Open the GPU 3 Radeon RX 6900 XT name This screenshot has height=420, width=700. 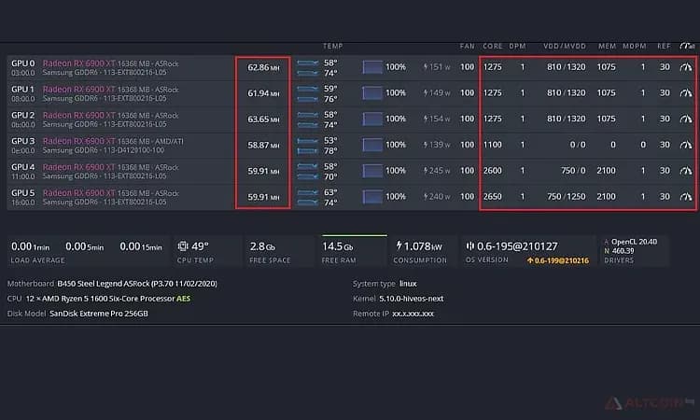tap(79, 141)
